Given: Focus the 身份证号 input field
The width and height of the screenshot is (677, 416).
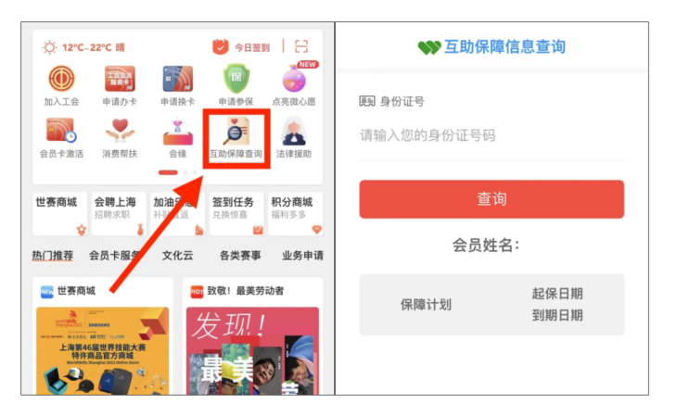Looking at the screenshot, I should point(492,135).
